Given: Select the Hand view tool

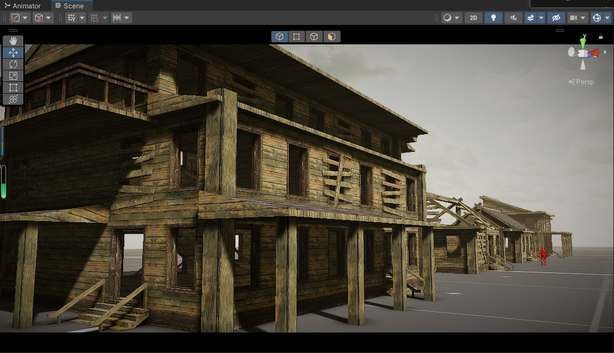Looking at the screenshot, I should tap(13, 41).
